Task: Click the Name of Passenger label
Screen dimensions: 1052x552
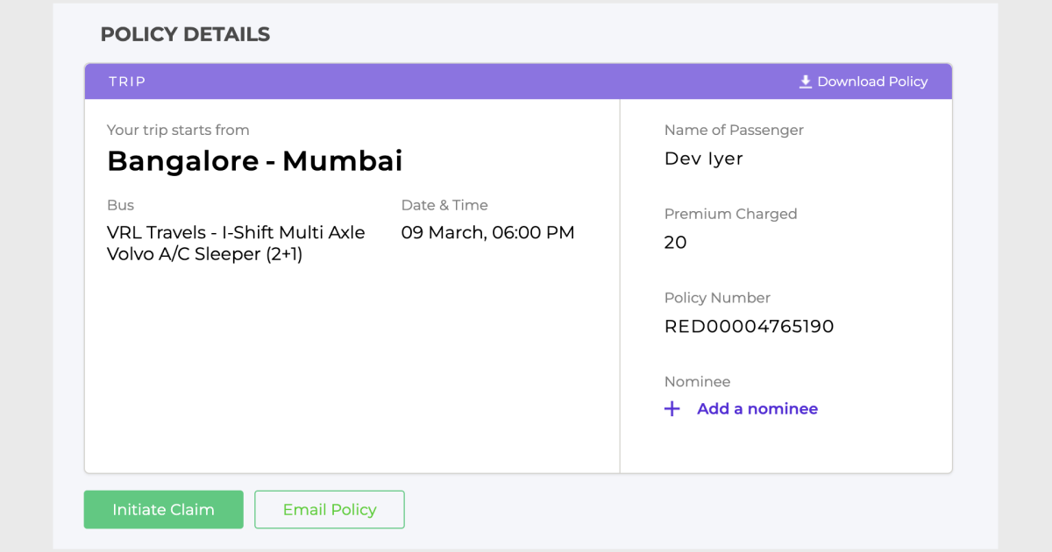Action: tap(734, 130)
